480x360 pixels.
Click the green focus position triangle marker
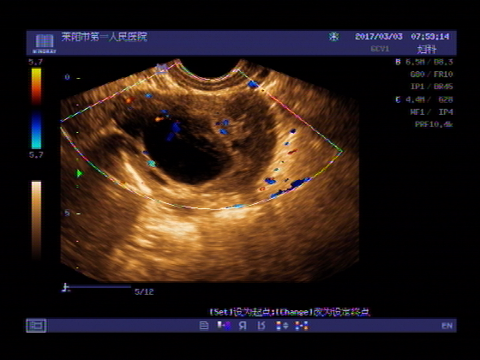tap(79, 173)
